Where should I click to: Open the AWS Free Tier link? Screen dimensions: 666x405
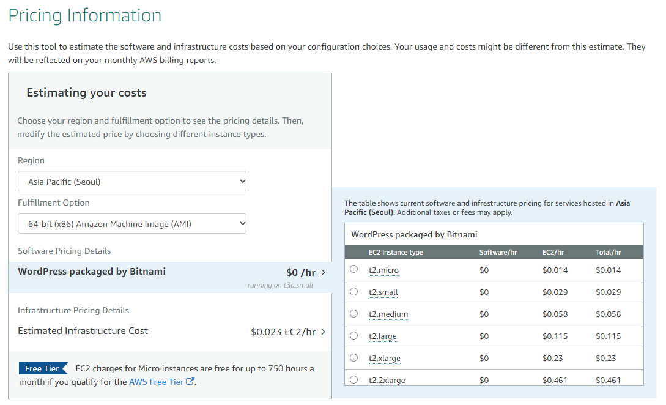coord(157,382)
